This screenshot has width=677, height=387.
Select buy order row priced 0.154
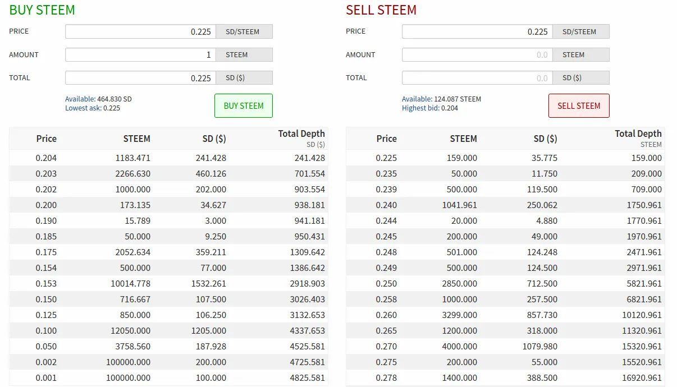(x=169, y=268)
